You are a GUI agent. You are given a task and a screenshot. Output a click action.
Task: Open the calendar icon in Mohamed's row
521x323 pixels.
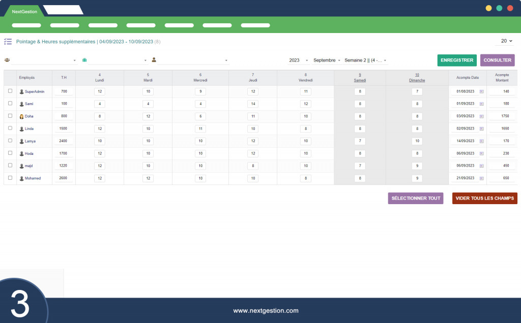[x=481, y=178]
